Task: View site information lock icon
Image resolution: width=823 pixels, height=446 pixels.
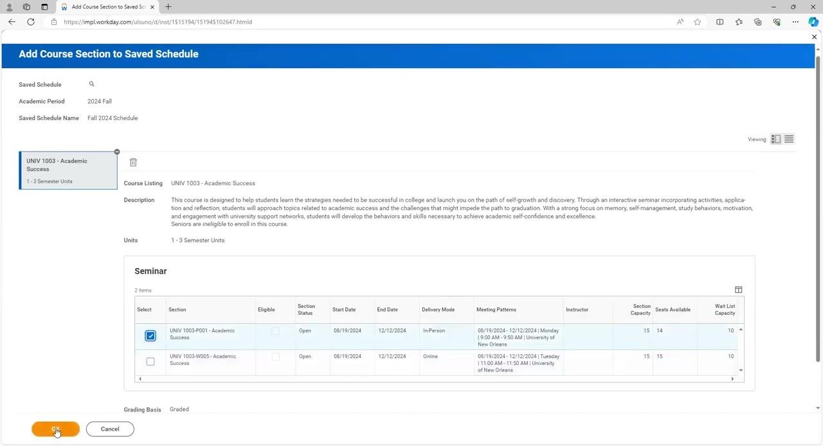Action: (x=54, y=22)
